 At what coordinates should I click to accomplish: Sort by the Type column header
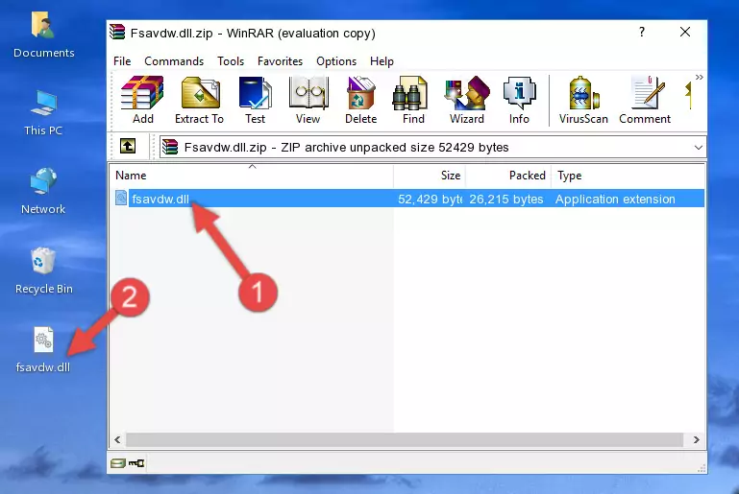coord(628,176)
